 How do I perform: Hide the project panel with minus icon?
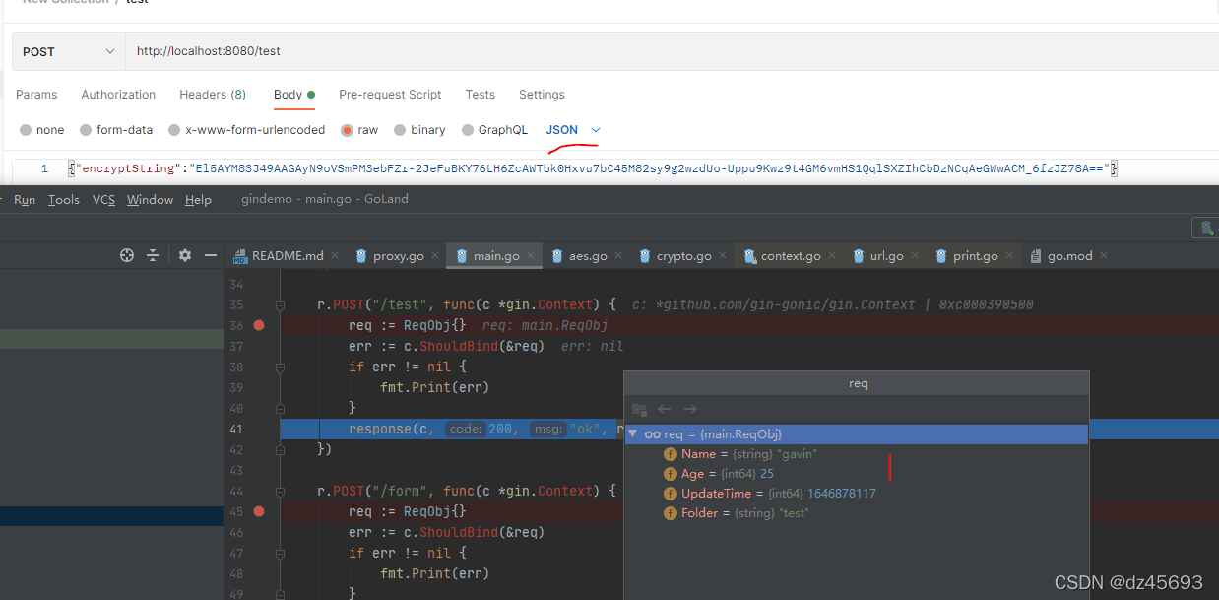point(211,255)
